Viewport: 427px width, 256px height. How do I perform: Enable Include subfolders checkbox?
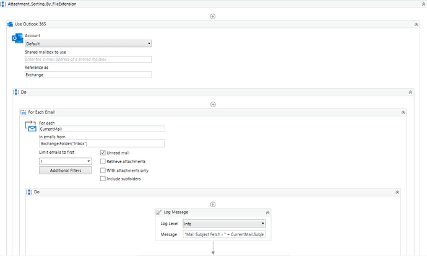point(103,179)
